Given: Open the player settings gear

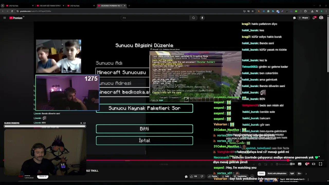Looking at the screenshot, I should [307, 164].
